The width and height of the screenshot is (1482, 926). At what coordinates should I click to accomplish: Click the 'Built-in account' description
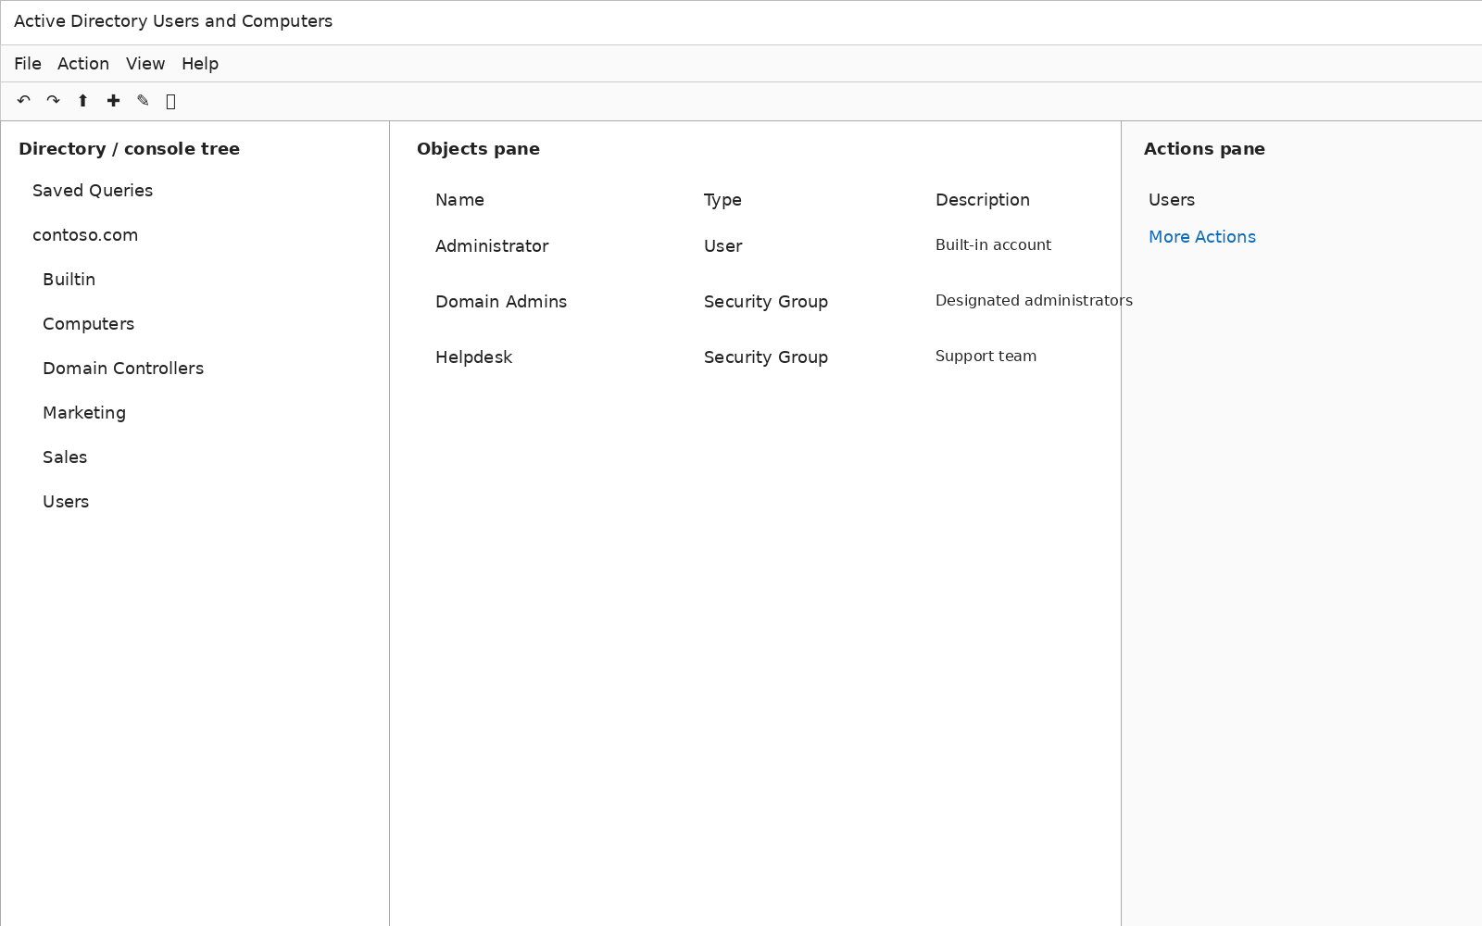pos(993,245)
